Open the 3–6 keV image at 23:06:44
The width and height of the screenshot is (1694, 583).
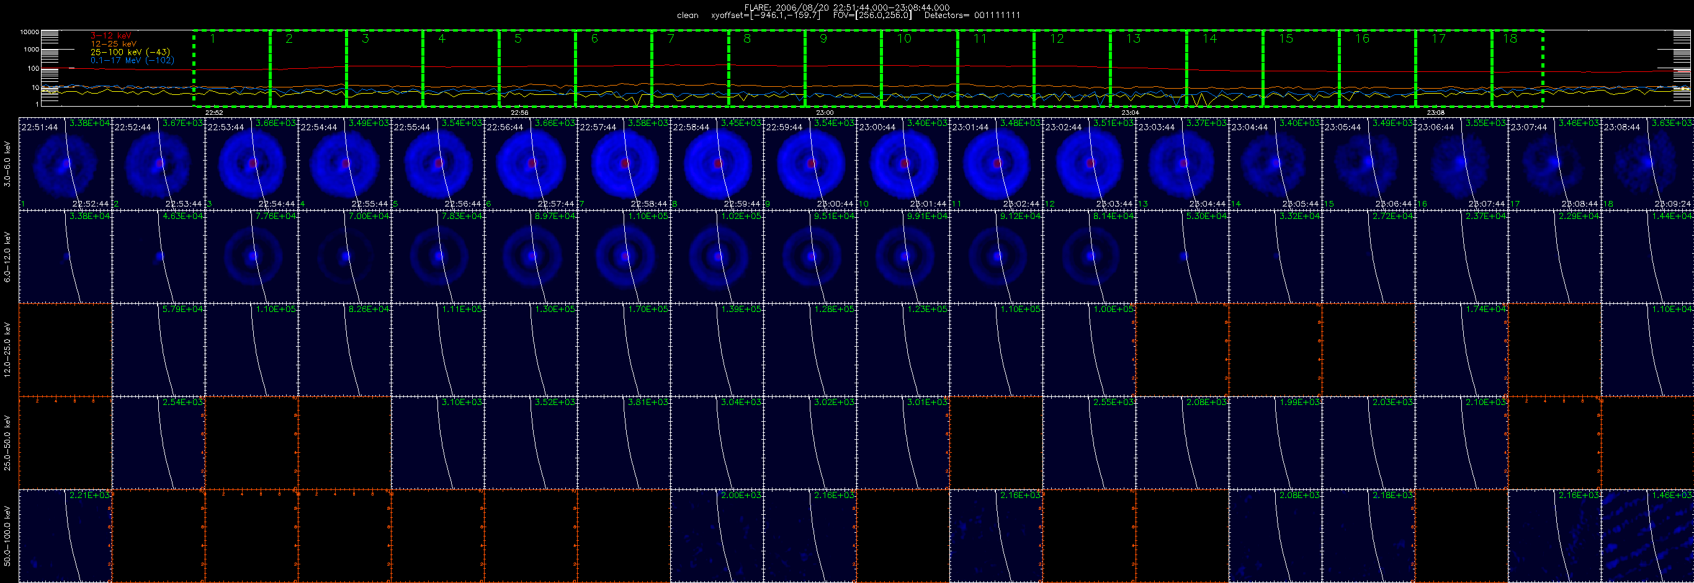pyautogui.click(x=1461, y=164)
